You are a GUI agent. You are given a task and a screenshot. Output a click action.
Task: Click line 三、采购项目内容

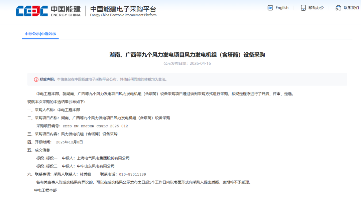[x=72, y=134]
